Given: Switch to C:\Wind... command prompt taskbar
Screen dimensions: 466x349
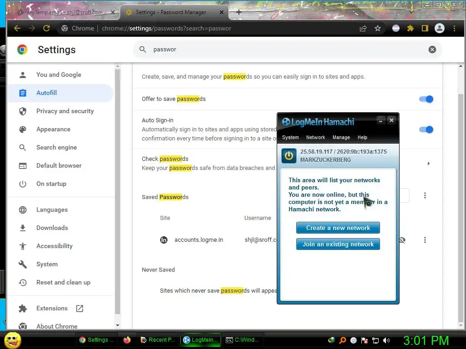Looking at the screenshot, I should coord(242,340).
